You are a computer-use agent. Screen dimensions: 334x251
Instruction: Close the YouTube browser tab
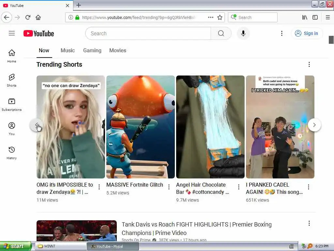click(x=68, y=6)
